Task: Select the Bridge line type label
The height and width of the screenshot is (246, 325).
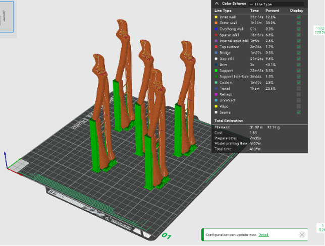Action: coord(225,53)
